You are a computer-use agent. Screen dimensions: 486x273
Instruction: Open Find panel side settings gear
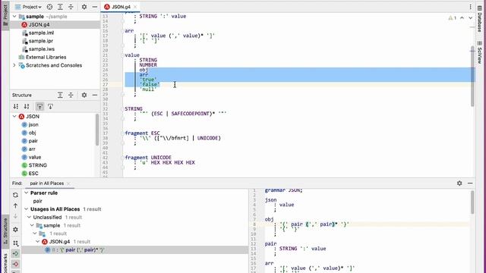[15, 229]
